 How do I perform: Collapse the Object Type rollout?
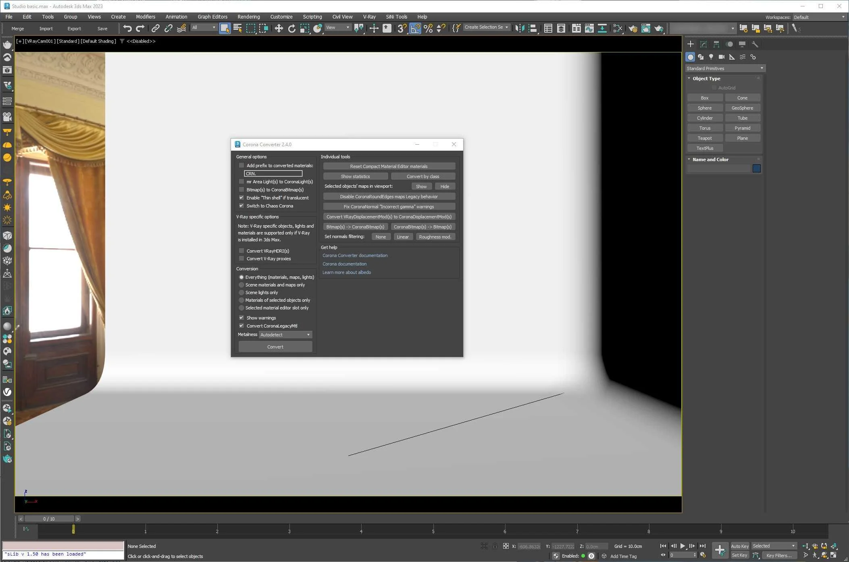point(706,79)
